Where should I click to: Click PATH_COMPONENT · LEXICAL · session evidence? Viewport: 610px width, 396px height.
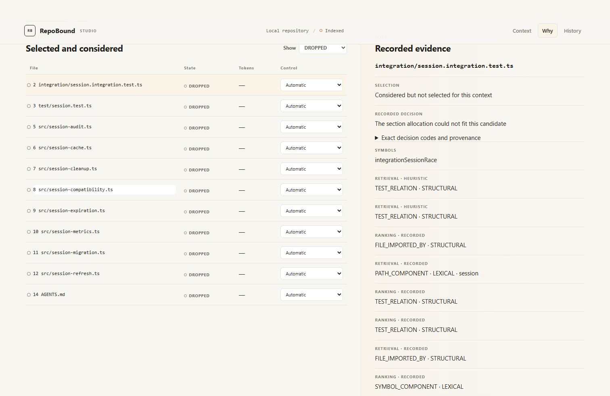(x=426, y=273)
